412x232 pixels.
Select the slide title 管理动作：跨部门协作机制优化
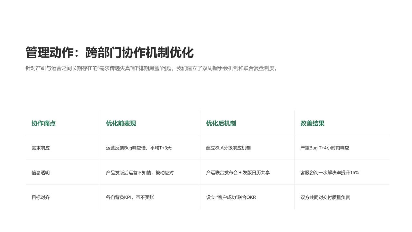[x=109, y=53]
